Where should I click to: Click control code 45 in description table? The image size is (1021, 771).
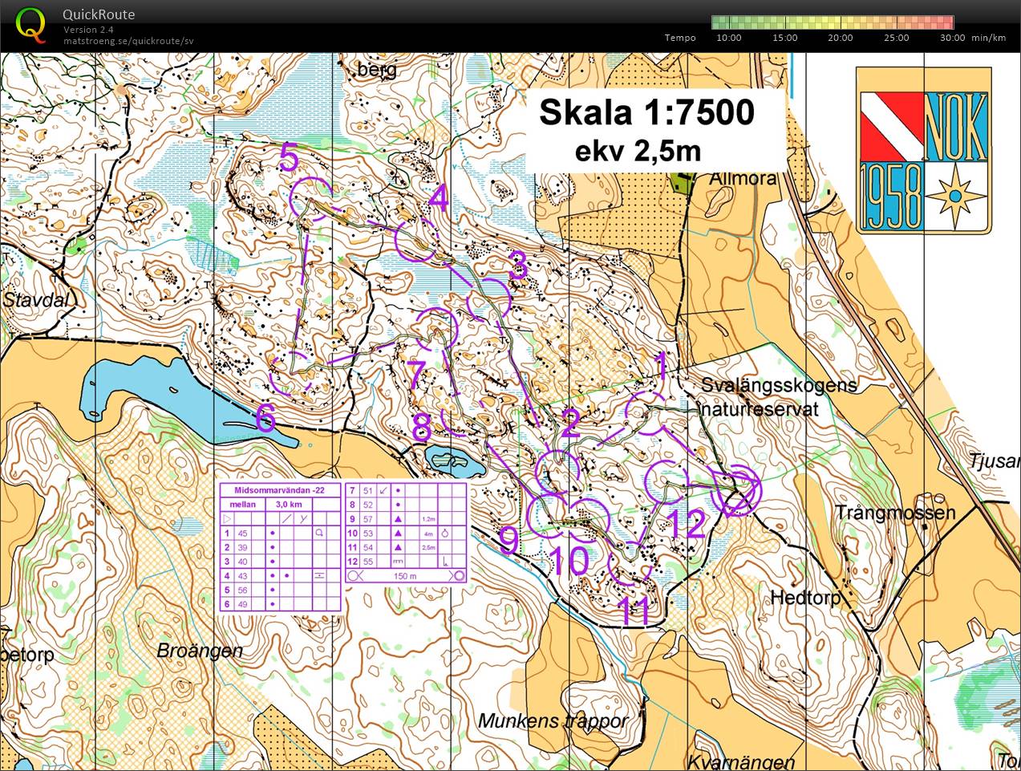242,534
